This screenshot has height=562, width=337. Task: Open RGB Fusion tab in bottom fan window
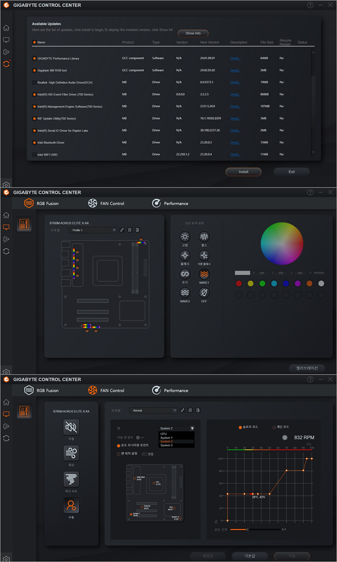click(41, 390)
